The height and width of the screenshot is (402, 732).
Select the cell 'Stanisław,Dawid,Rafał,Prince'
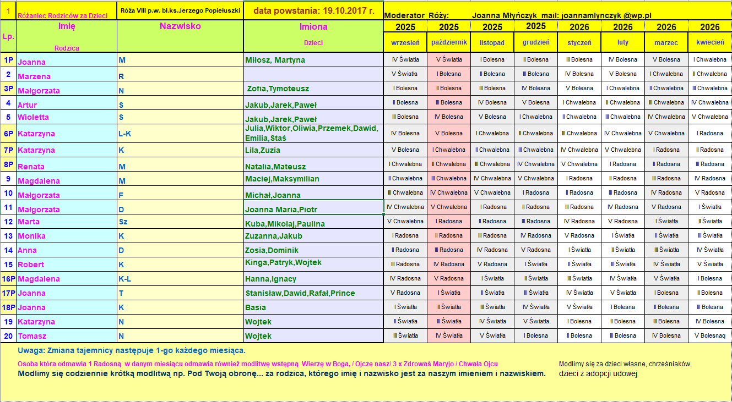point(300,293)
